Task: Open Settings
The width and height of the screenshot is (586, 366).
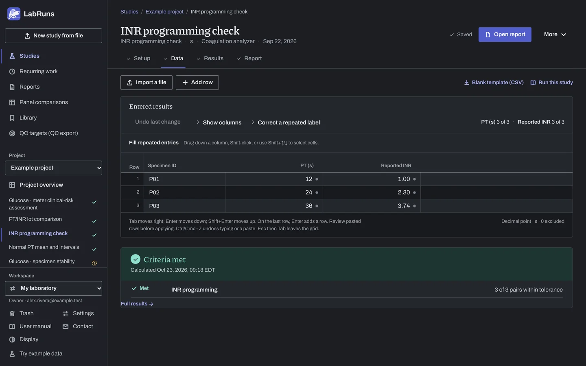Action: pos(78,314)
